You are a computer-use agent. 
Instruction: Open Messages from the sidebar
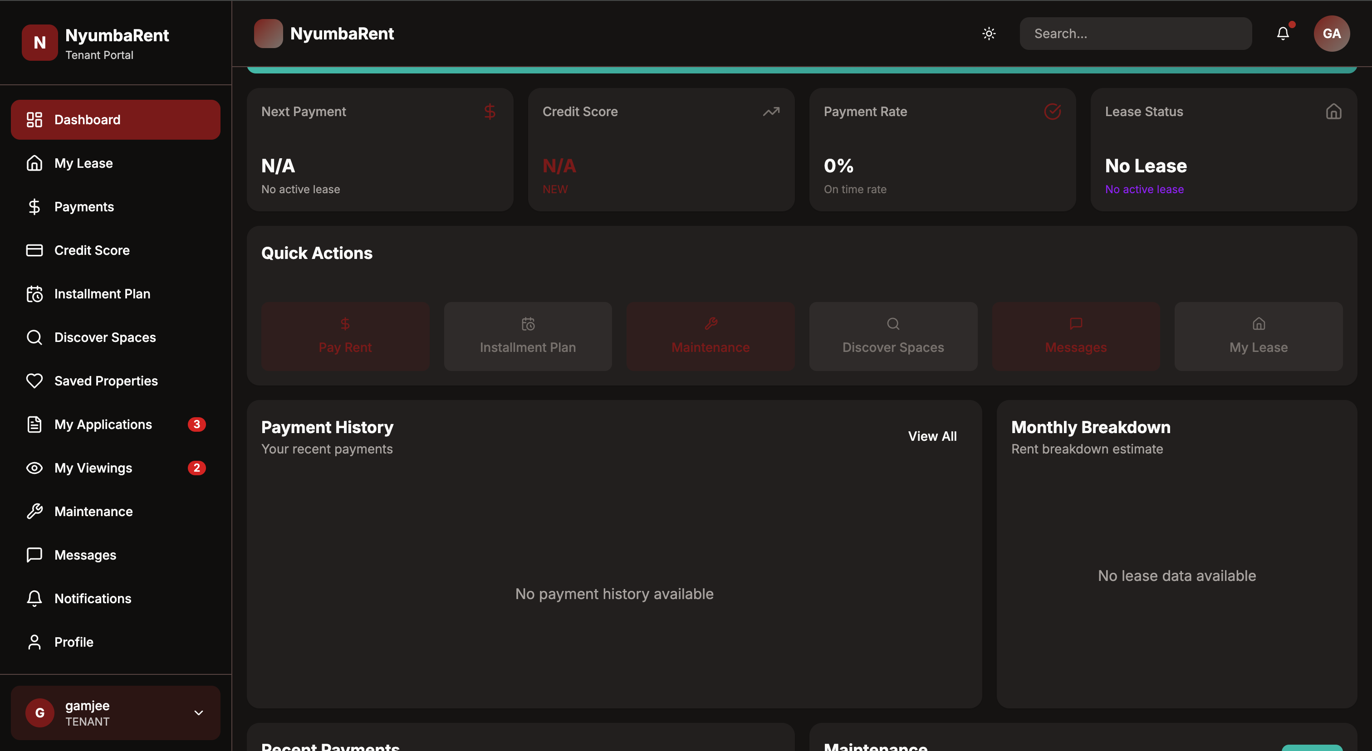tap(116, 555)
